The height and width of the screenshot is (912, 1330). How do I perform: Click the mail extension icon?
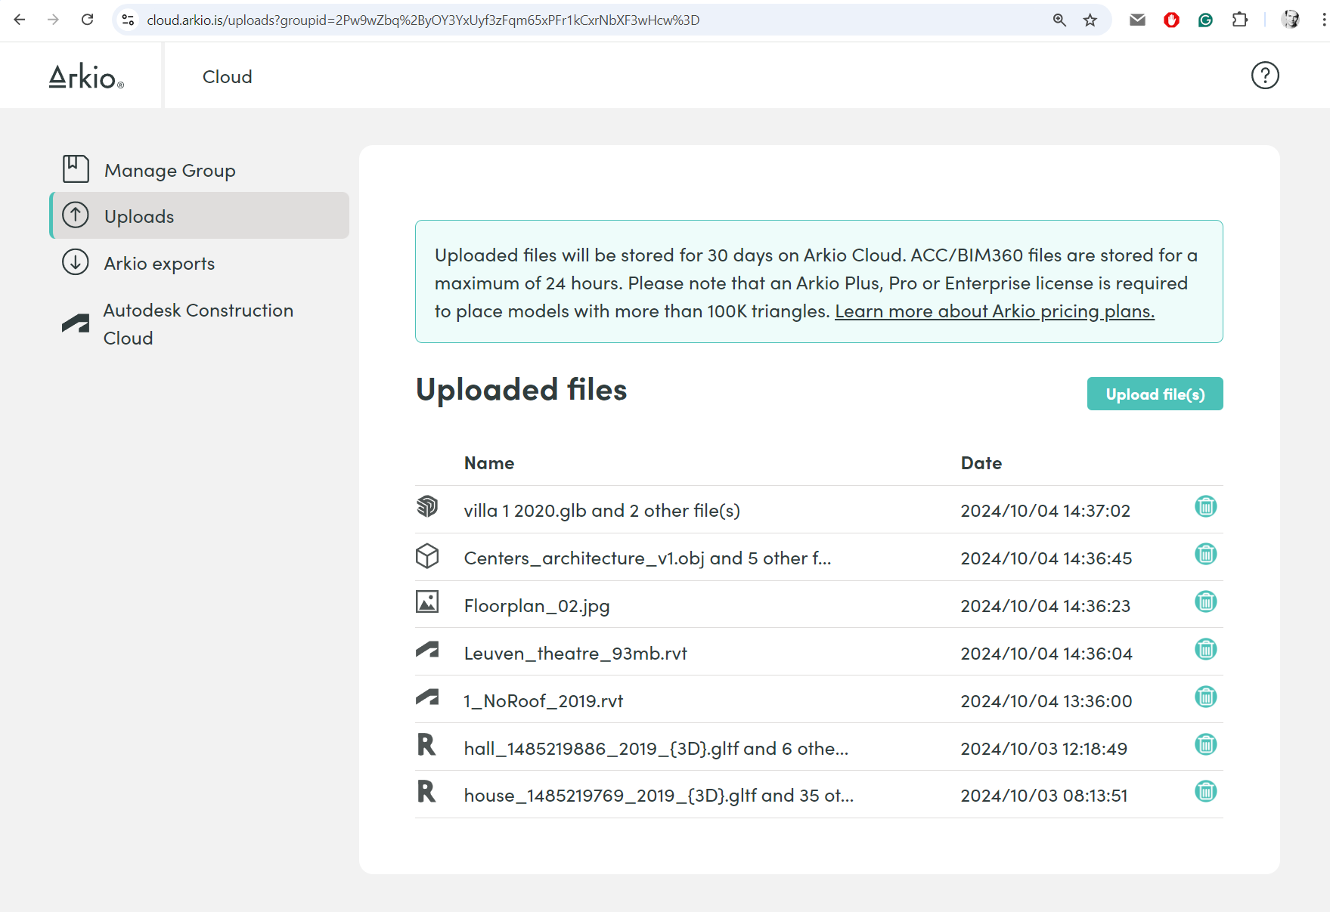(x=1137, y=20)
